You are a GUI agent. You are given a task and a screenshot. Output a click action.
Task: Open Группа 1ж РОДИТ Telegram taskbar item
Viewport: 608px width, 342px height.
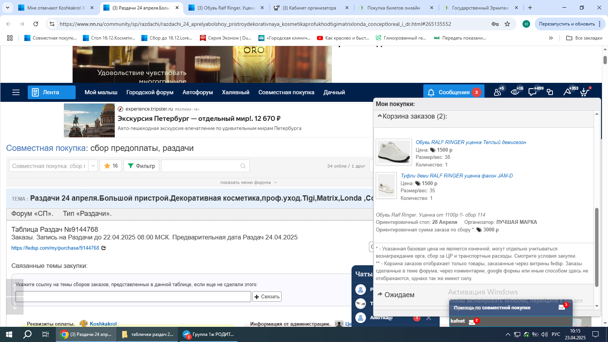[209, 334]
